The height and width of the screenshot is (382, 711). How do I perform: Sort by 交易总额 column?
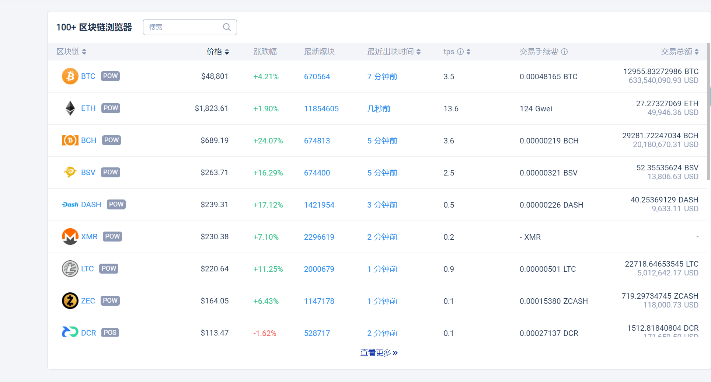[696, 52]
